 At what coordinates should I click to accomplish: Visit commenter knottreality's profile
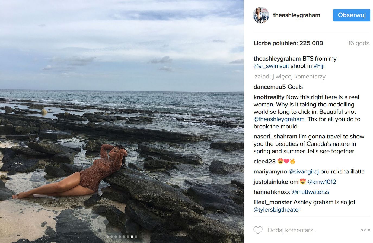pyautogui.click(x=269, y=97)
